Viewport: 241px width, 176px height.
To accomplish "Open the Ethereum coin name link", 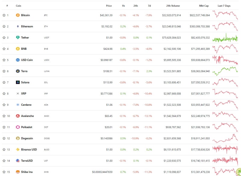I will coord(27,27).
